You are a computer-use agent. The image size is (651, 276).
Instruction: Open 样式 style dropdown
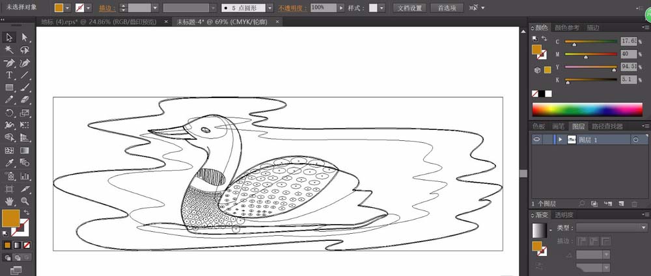[381, 8]
